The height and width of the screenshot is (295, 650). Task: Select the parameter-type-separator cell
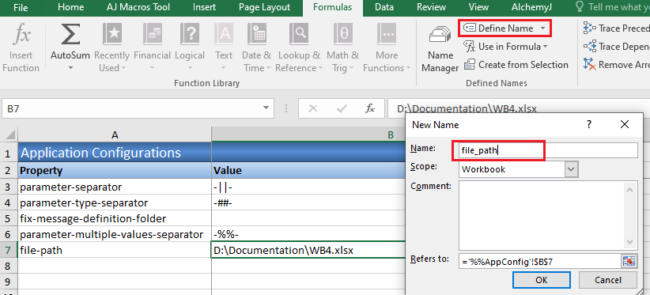(115, 202)
